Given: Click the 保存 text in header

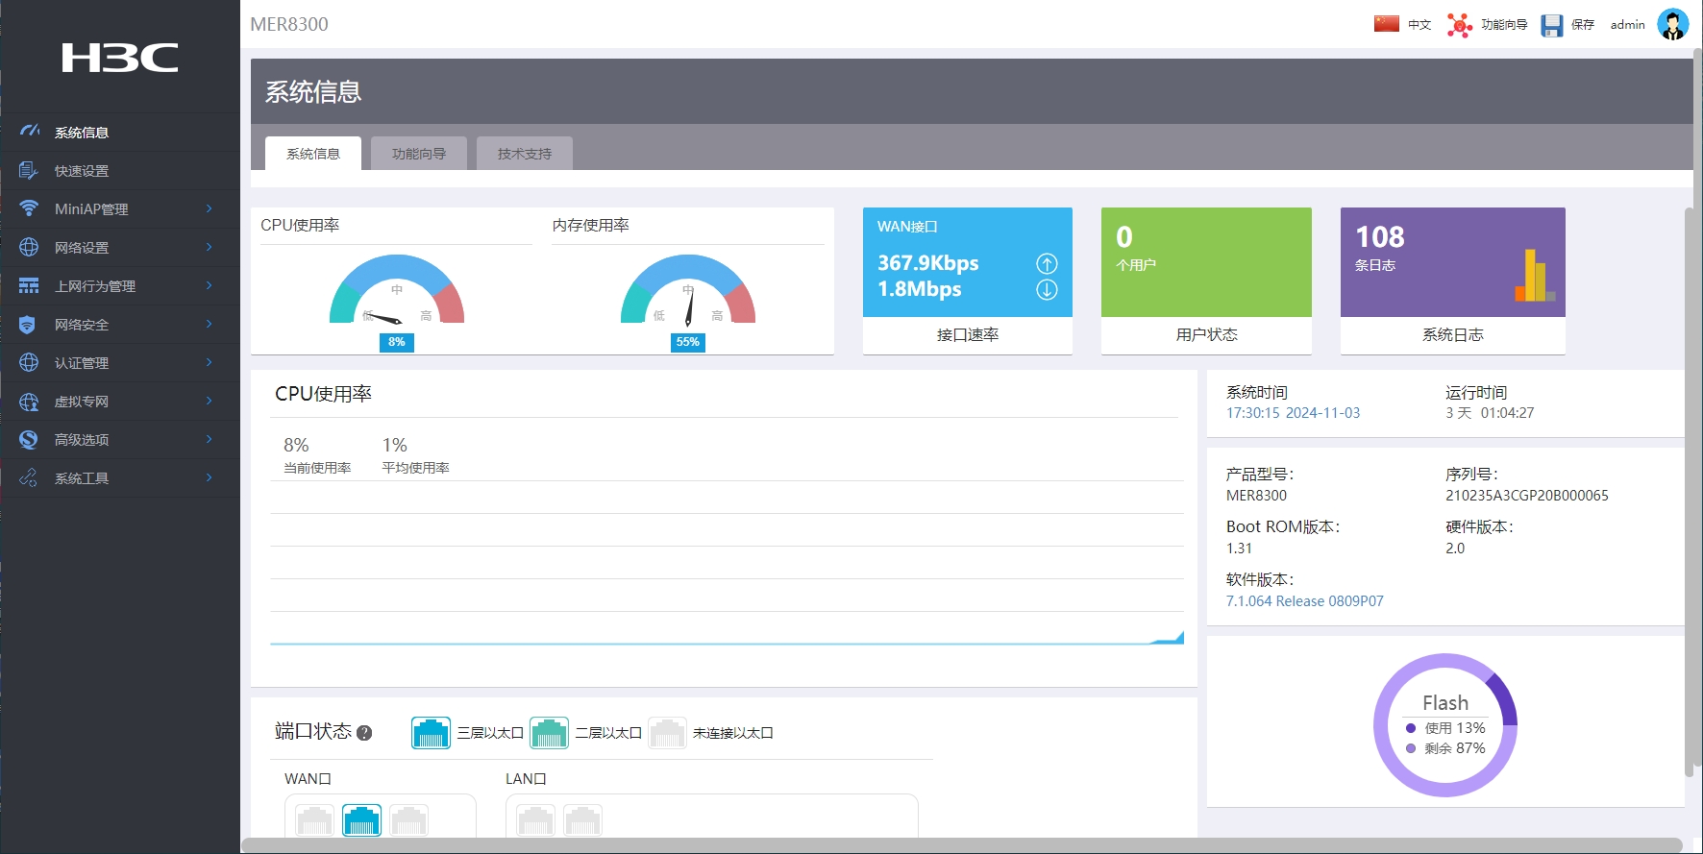Looking at the screenshot, I should [1583, 25].
